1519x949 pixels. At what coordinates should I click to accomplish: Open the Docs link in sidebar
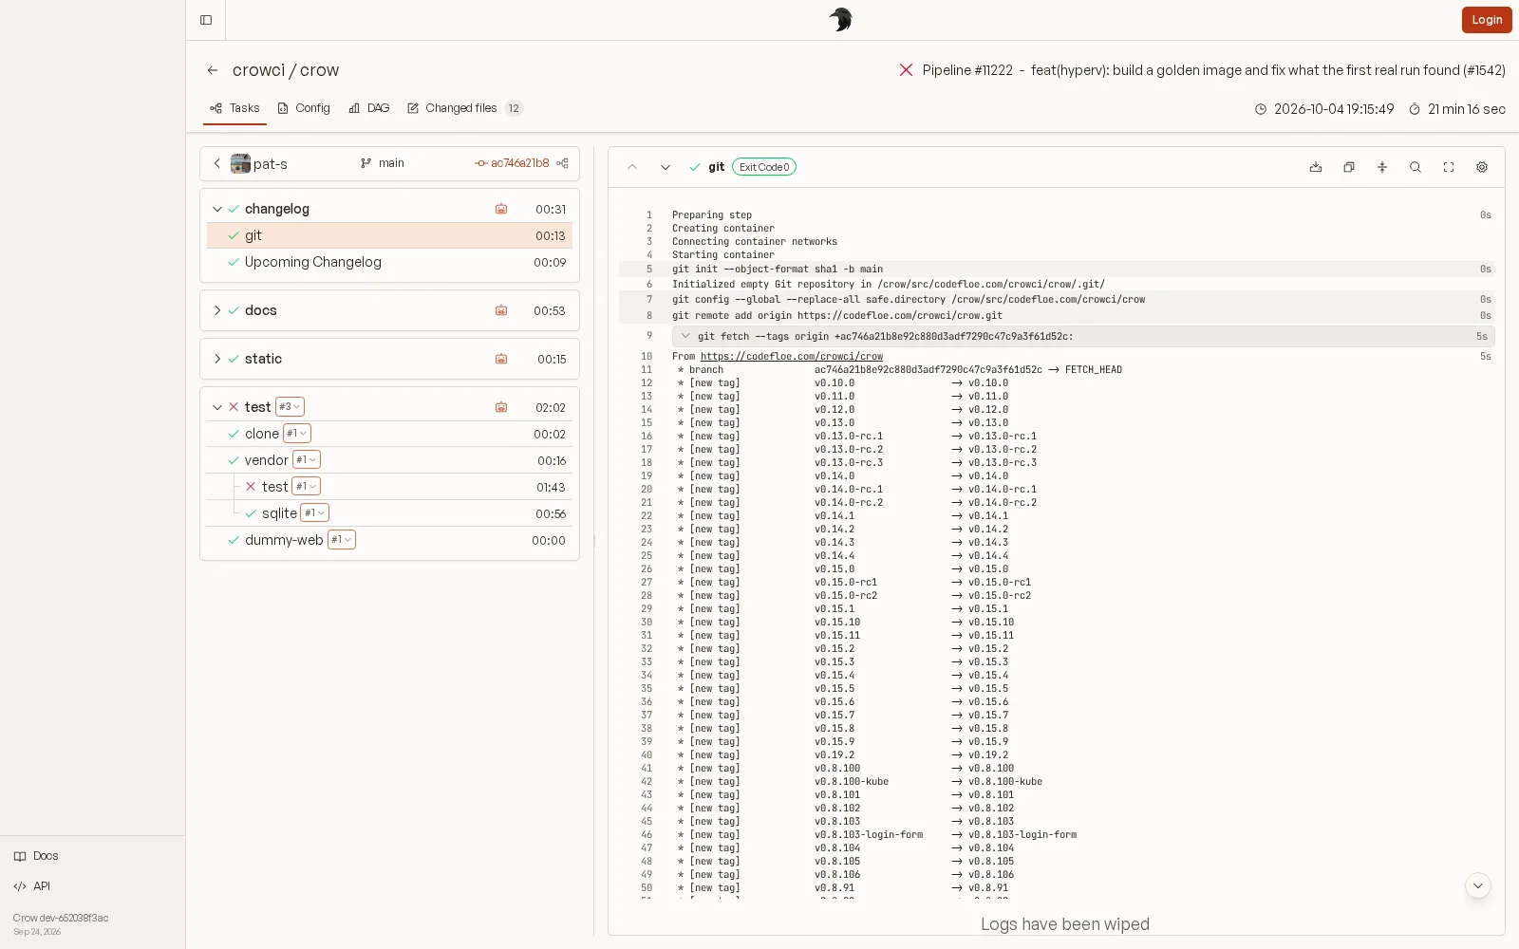pyautogui.click(x=36, y=856)
